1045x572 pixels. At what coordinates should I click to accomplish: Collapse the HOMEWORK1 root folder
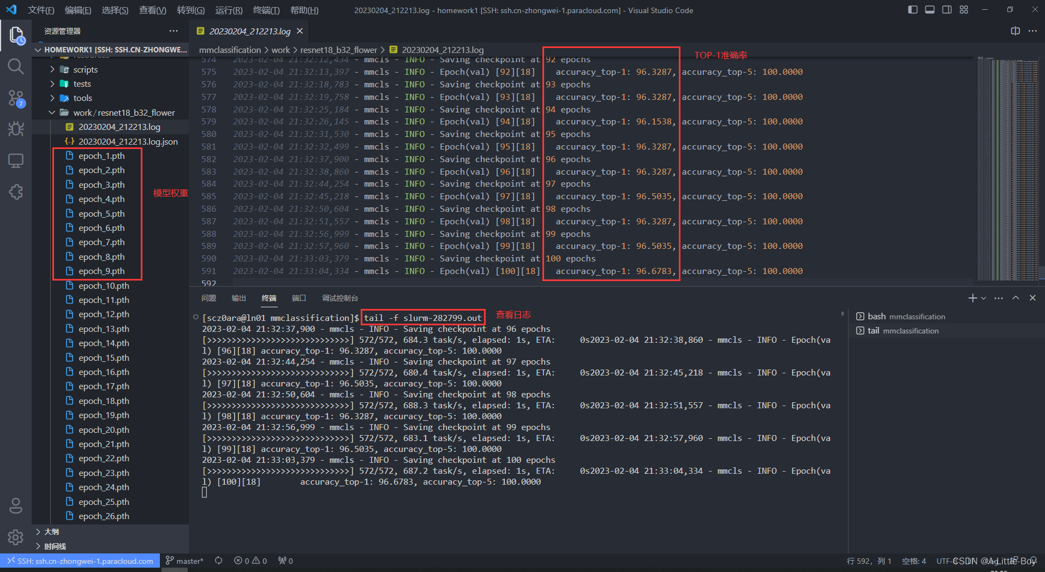(x=110, y=50)
